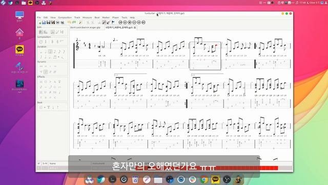Open the Track menu
This screenshot has height=185, width=328.
tap(77, 17)
